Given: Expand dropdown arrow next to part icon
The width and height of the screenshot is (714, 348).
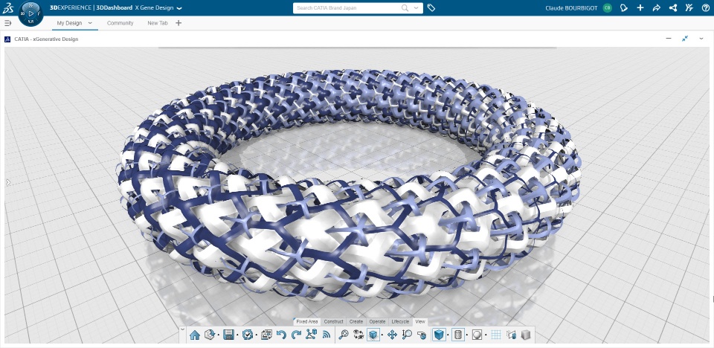Looking at the screenshot, I should coord(219,335).
